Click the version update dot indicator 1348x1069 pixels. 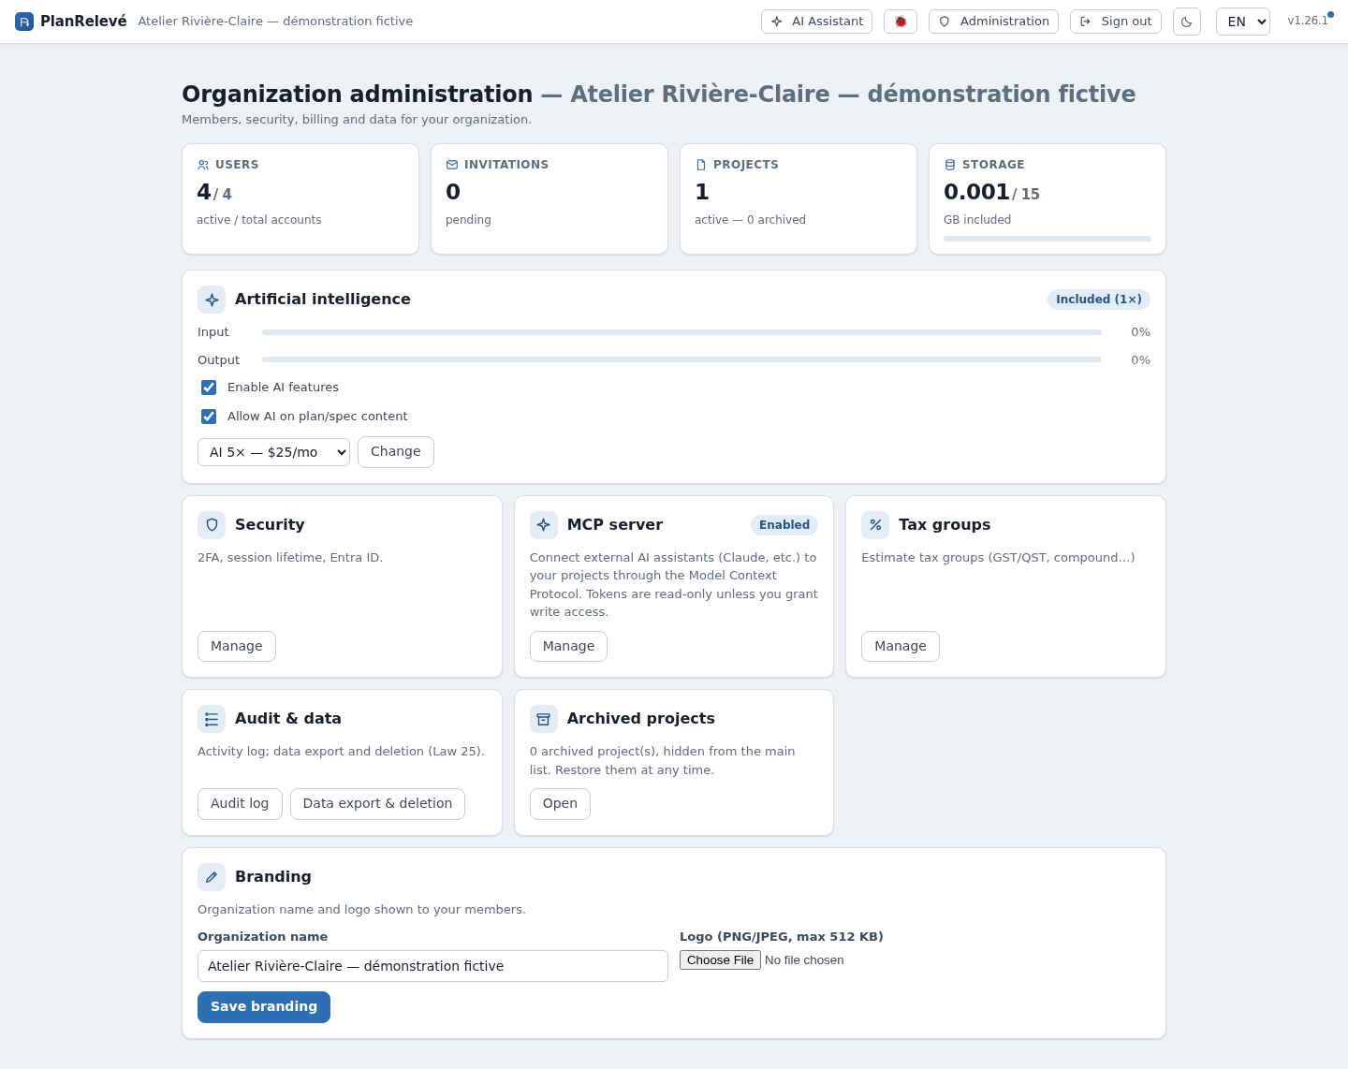(1330, 14)
